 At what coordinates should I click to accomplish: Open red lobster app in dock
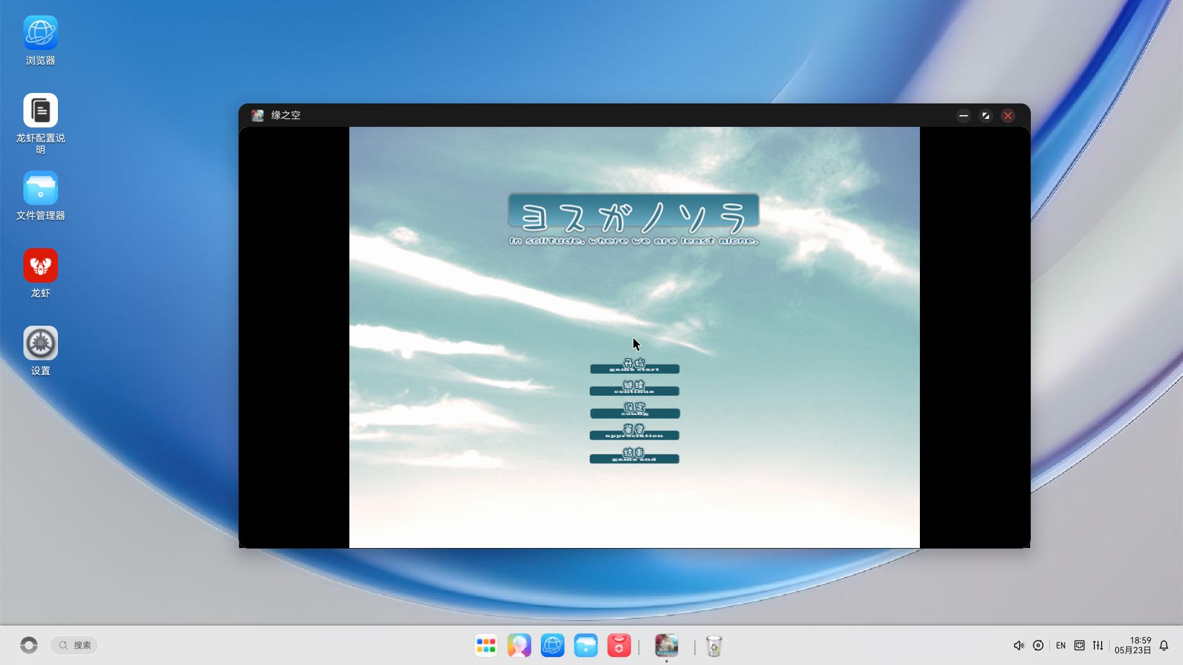tap(619, 645)
